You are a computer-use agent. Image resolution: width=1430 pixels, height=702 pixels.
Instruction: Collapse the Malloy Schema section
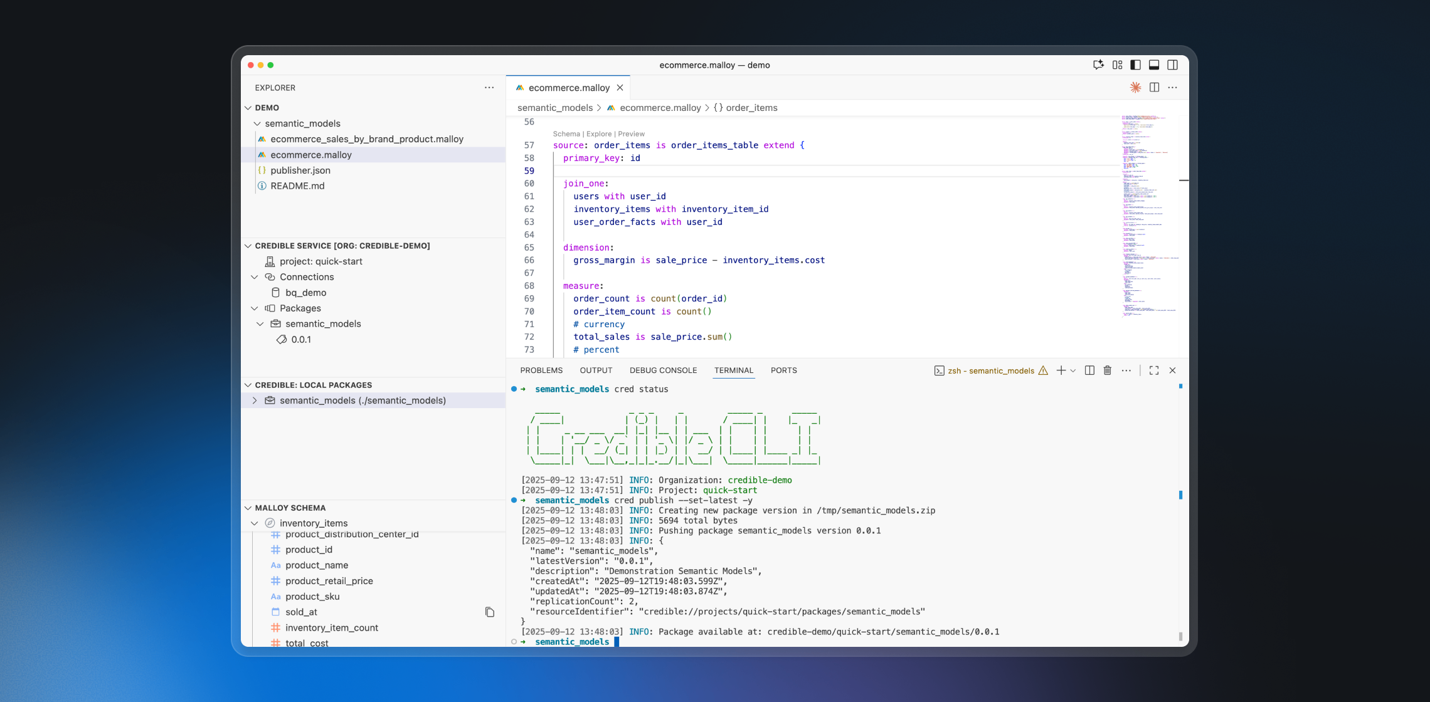[x=248, y=508]
